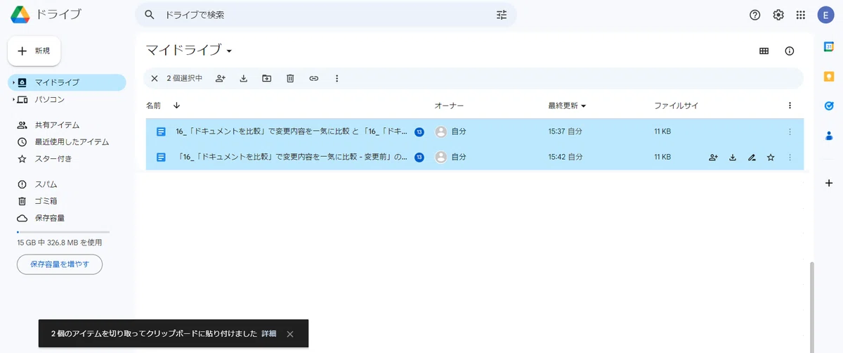Click the Drive search field
The height and width of the screenshot is (353, 843).
pos(326,15)
